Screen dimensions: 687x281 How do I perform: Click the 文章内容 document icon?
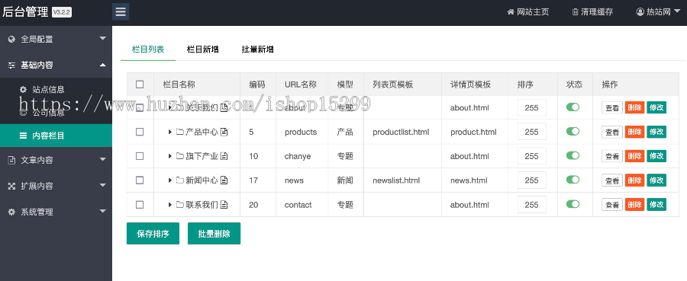(11, 161)
